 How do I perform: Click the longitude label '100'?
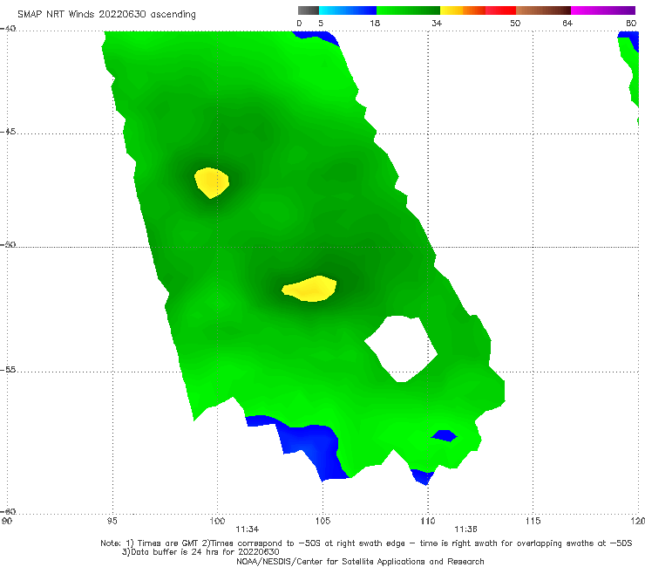217,521
